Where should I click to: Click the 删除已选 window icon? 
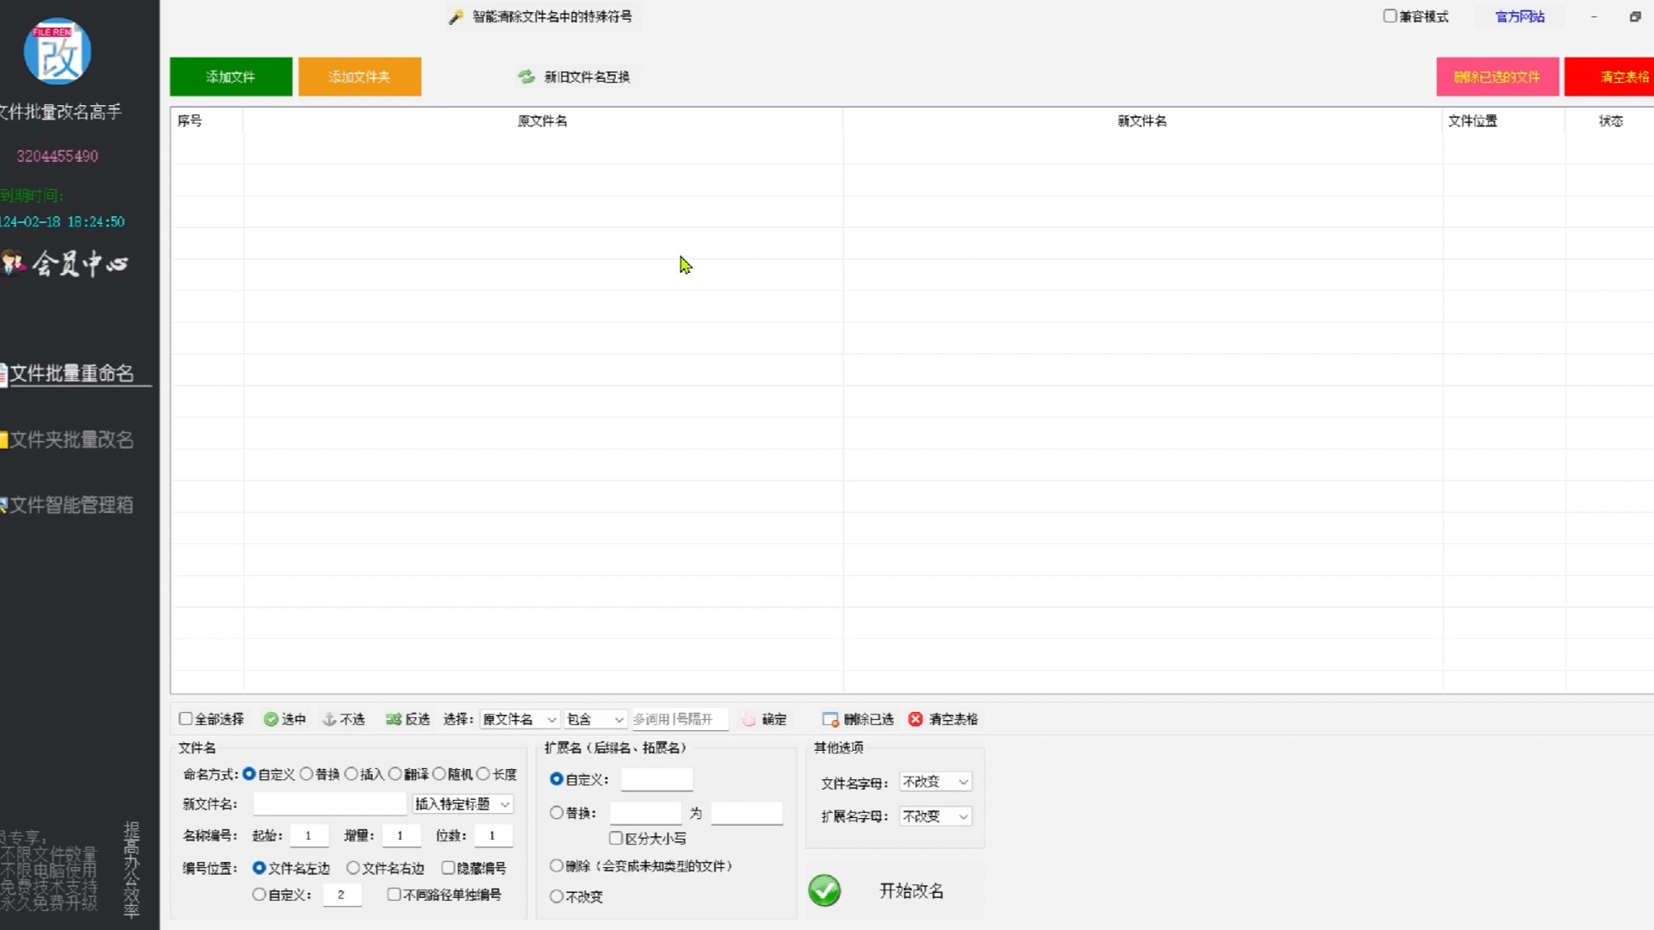point(830,719)
